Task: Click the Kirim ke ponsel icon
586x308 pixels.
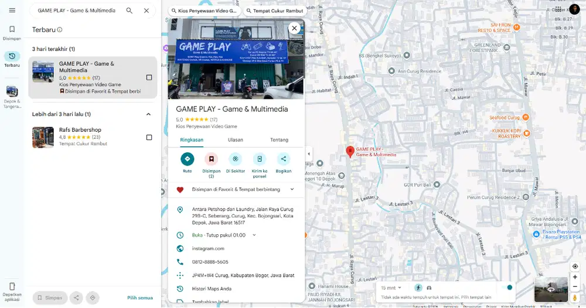Action: pos(260,159)
